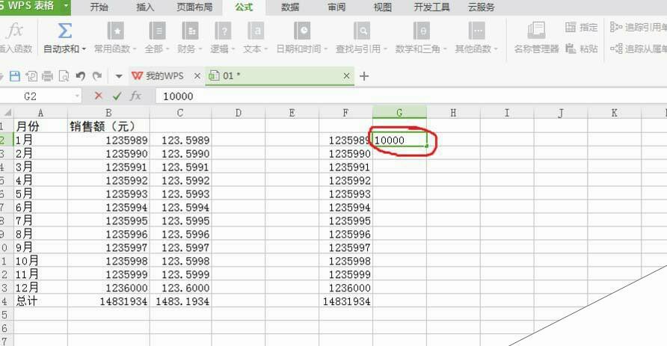Confirm entry with green checkmark
Viewport: 667px width, 346px height.
coord(117,96)
